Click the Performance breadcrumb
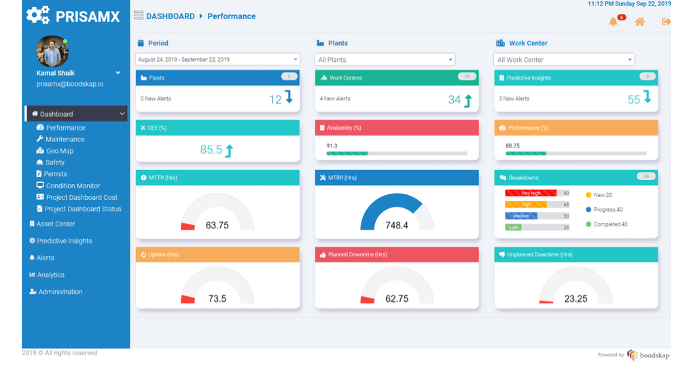Screen dimensions: 693x367 [232, 16]
